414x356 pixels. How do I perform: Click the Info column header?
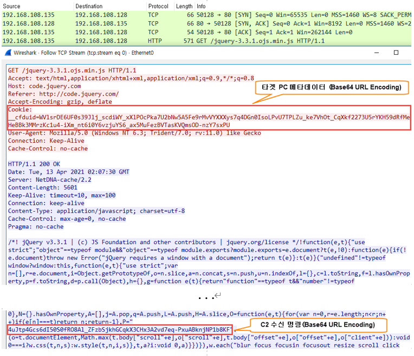(201, 6)
